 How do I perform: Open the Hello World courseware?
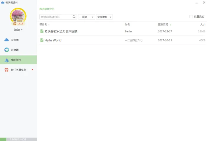[x=53, y=40]
